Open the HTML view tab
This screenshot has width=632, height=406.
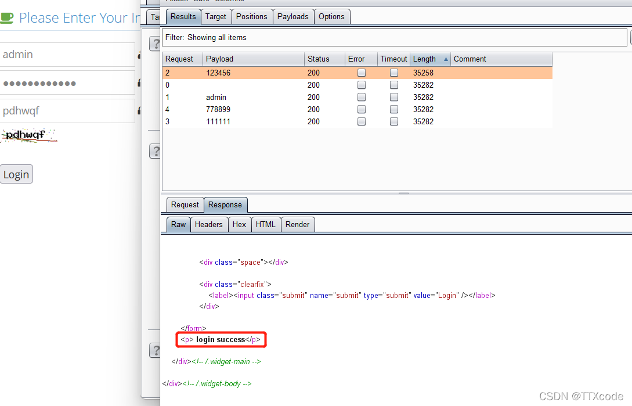[x=266, y=224]
